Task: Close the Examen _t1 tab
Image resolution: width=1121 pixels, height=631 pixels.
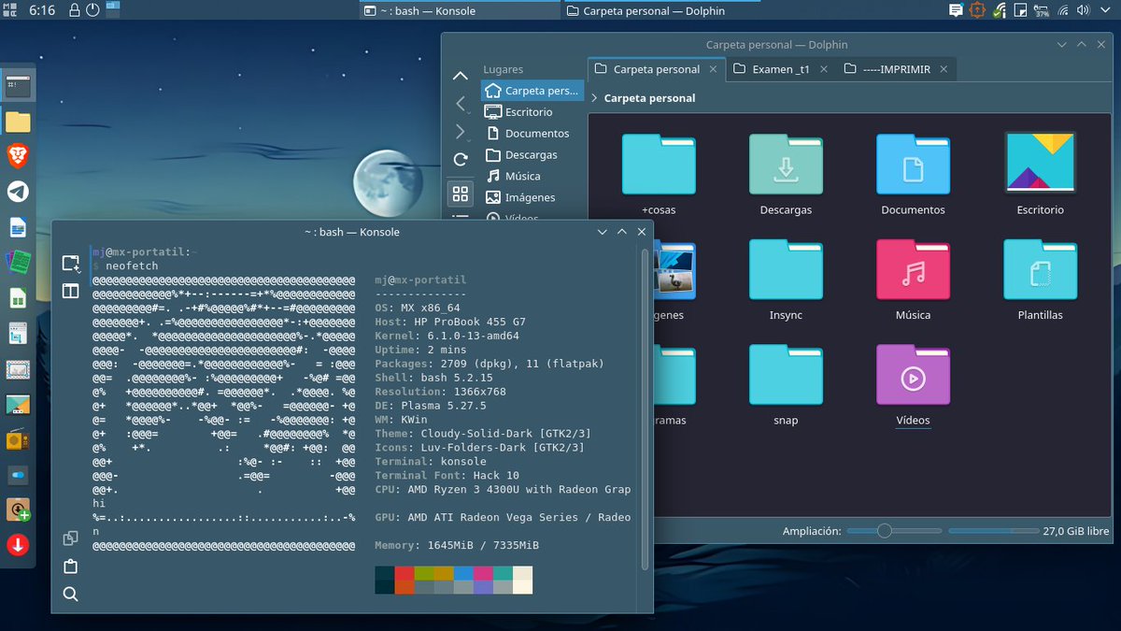Action: (823, 69)
